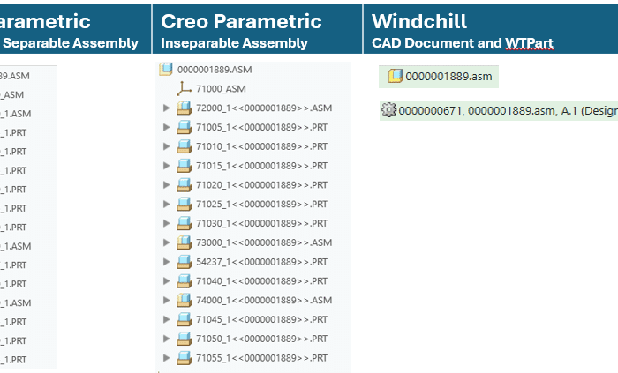Click the part icon beside 71045_1<<0000001889>>.PRT
The image size is (618, 373).
[x=184, y=319]
